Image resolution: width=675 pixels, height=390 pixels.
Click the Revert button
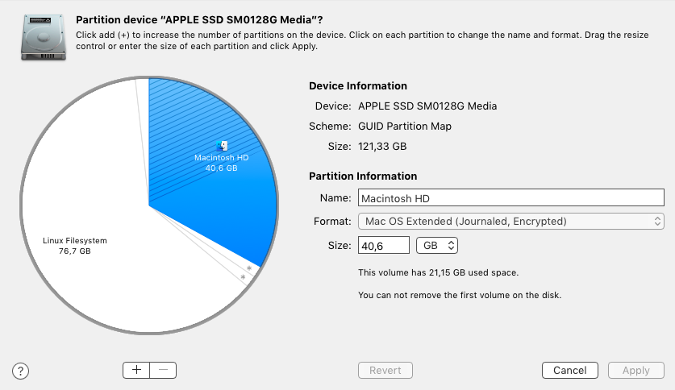click(385, 370)
